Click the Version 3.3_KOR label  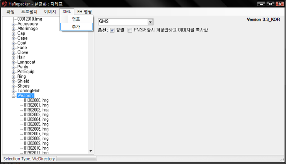pos(263,19)
